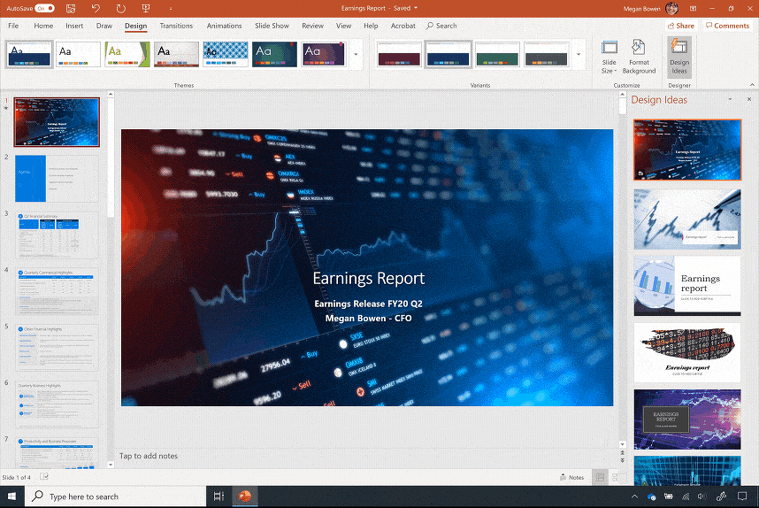Screen dimensions: 759x508
Task: Switch to Normal view icon
Action: [600, 478]
